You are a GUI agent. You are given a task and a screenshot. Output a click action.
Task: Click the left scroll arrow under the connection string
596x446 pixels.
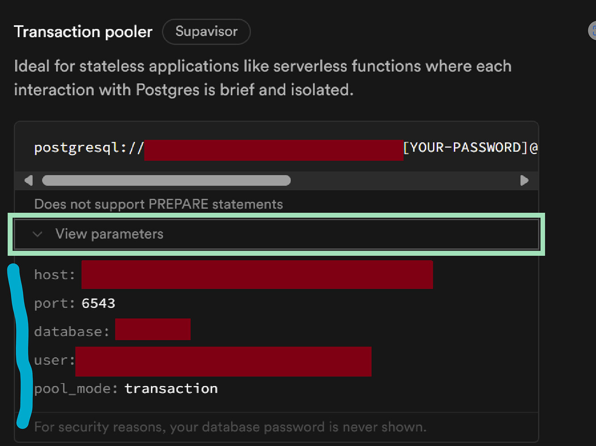coord(28,180)
